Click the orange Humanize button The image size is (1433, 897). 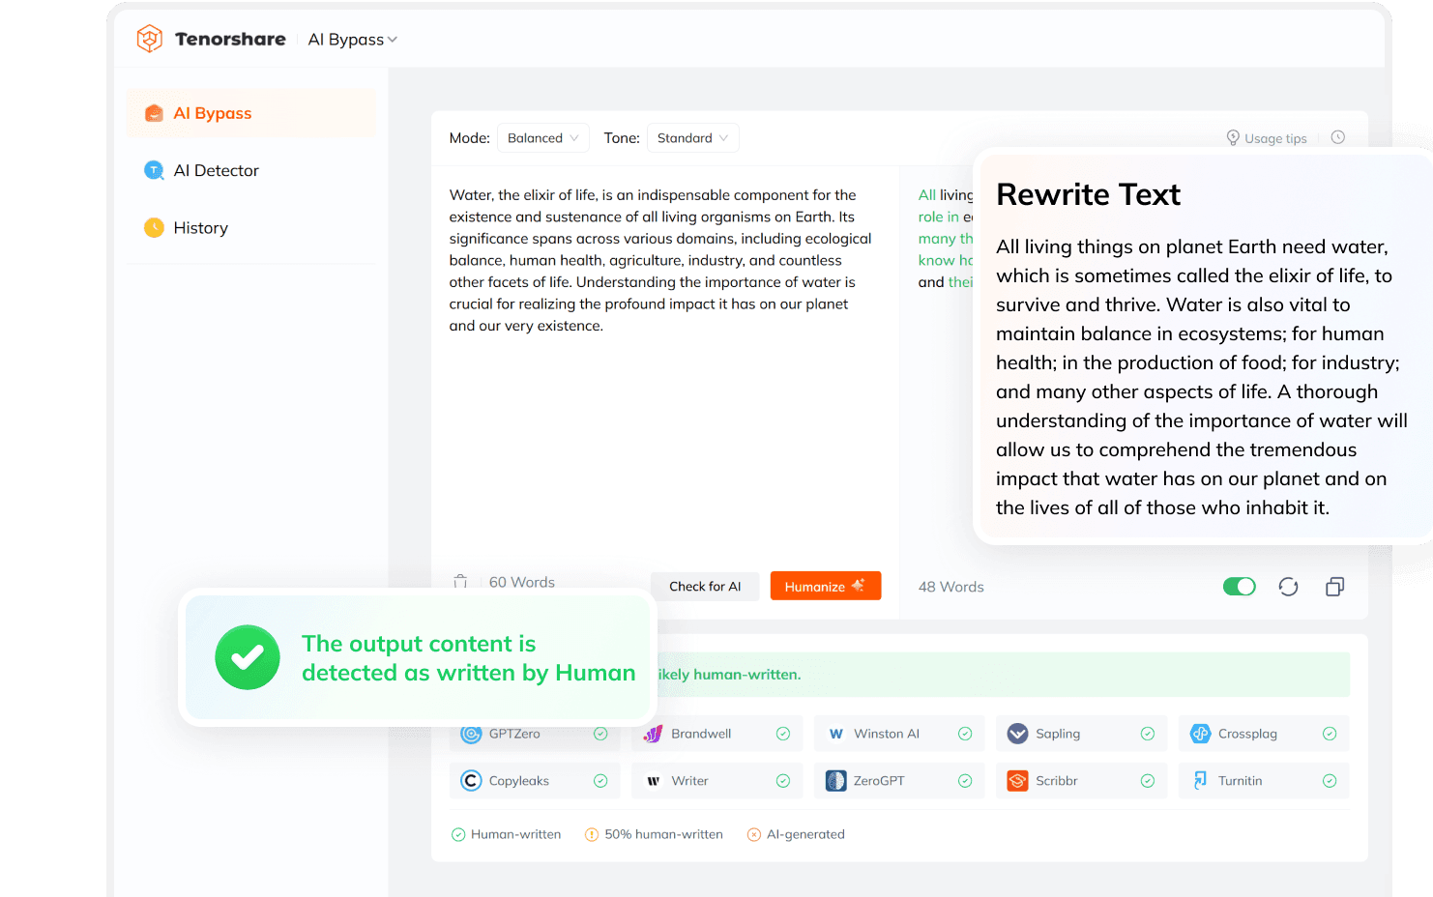coord(826,586)
